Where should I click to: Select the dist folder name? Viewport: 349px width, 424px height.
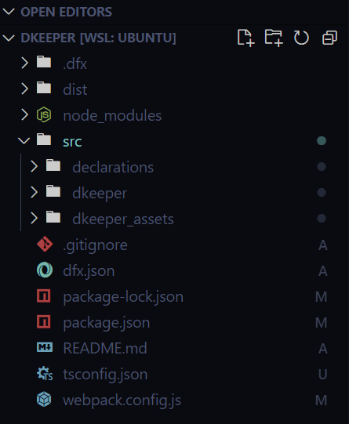click(x=75, y=89)
